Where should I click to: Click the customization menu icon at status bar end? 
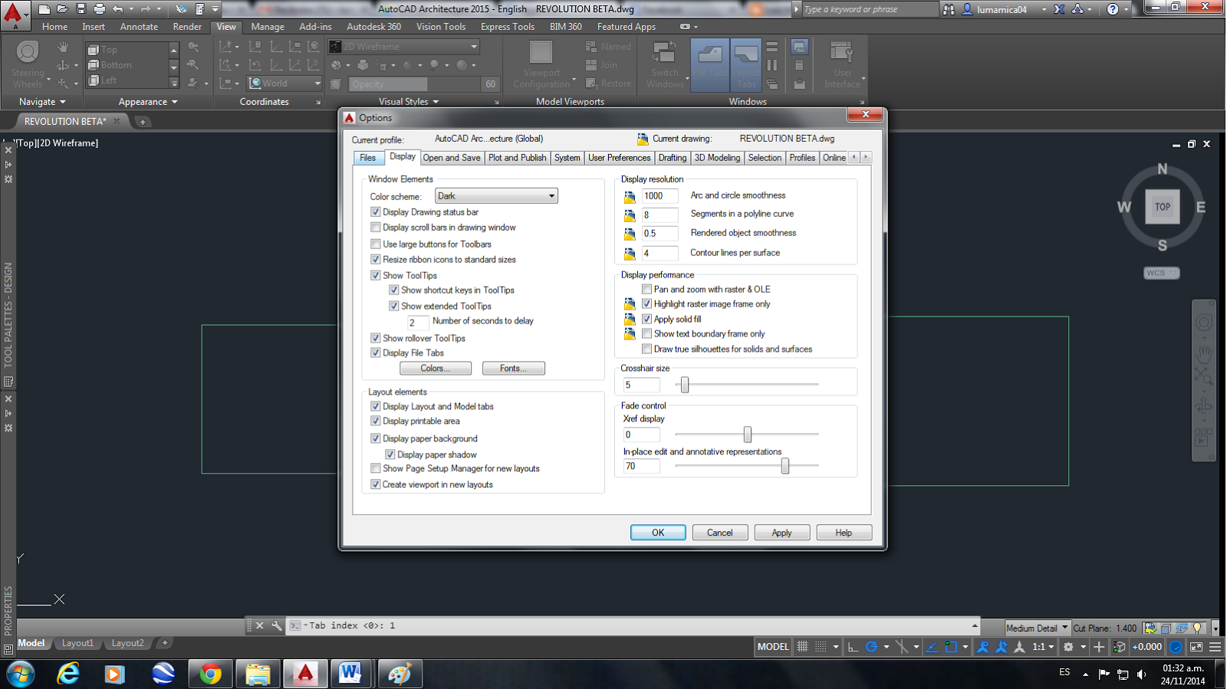coord(1215,647)
